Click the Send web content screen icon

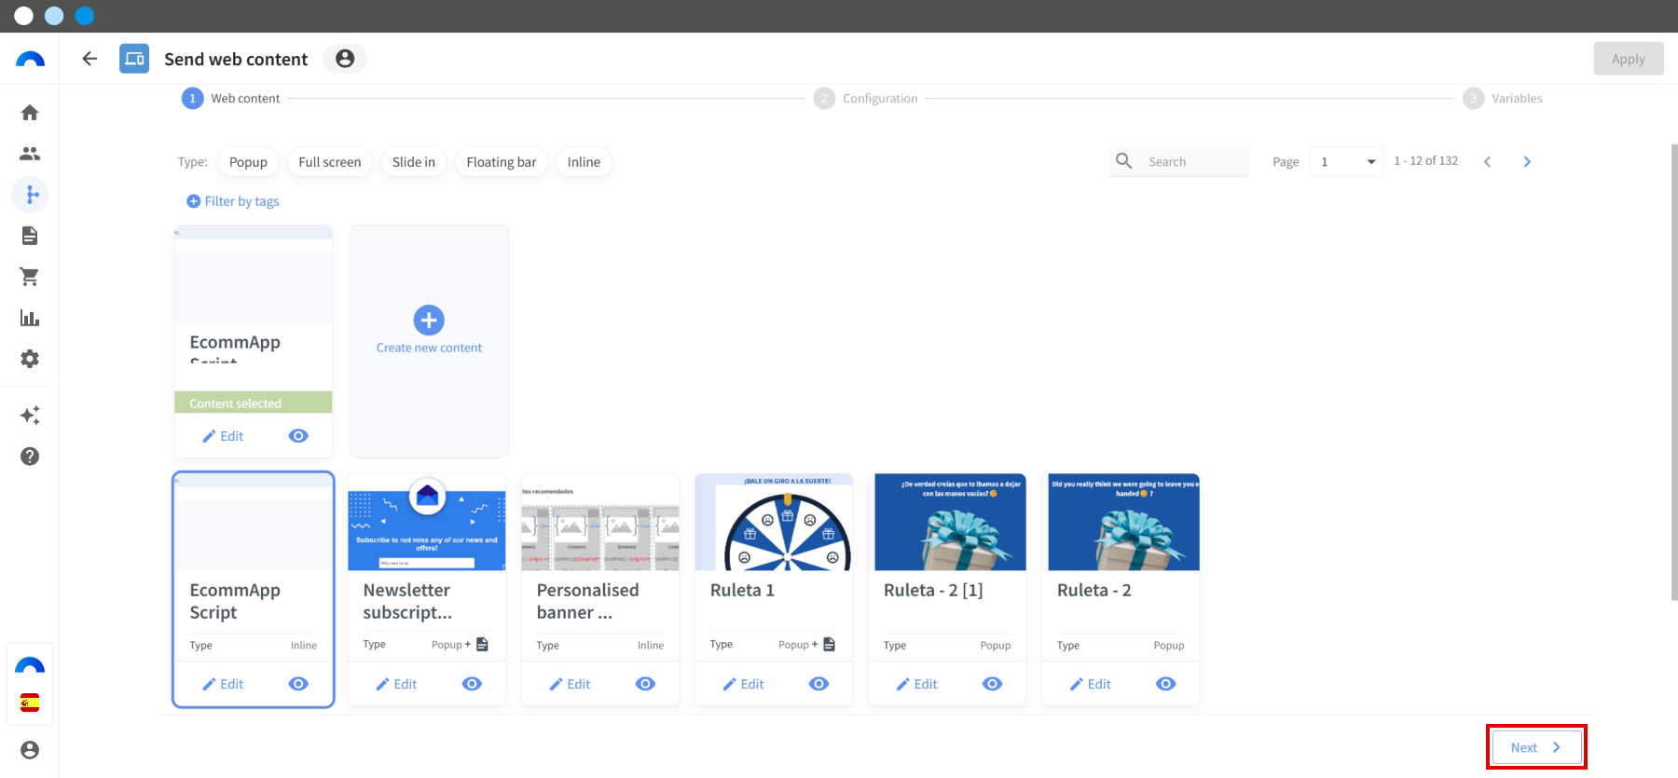pos(134,59)
